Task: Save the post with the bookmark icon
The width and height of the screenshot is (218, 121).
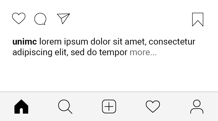Action: click(198, 19)
